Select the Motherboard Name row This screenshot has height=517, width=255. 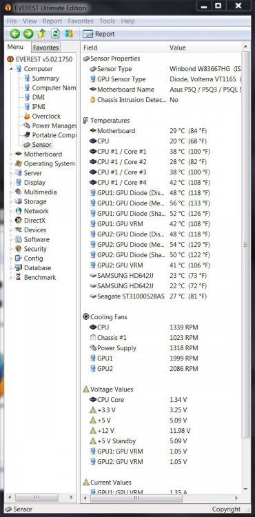click(x=161, y=90)
